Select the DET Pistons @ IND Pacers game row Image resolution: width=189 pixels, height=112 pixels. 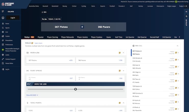pyautogui.click(x=156, y=53)
